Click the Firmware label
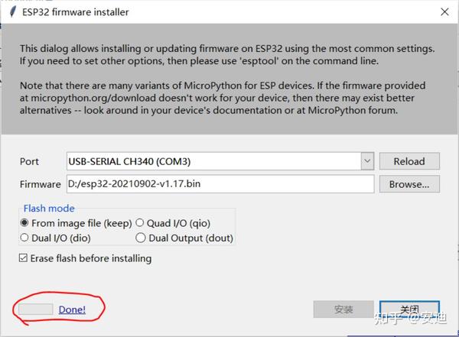 pos(40,184)
